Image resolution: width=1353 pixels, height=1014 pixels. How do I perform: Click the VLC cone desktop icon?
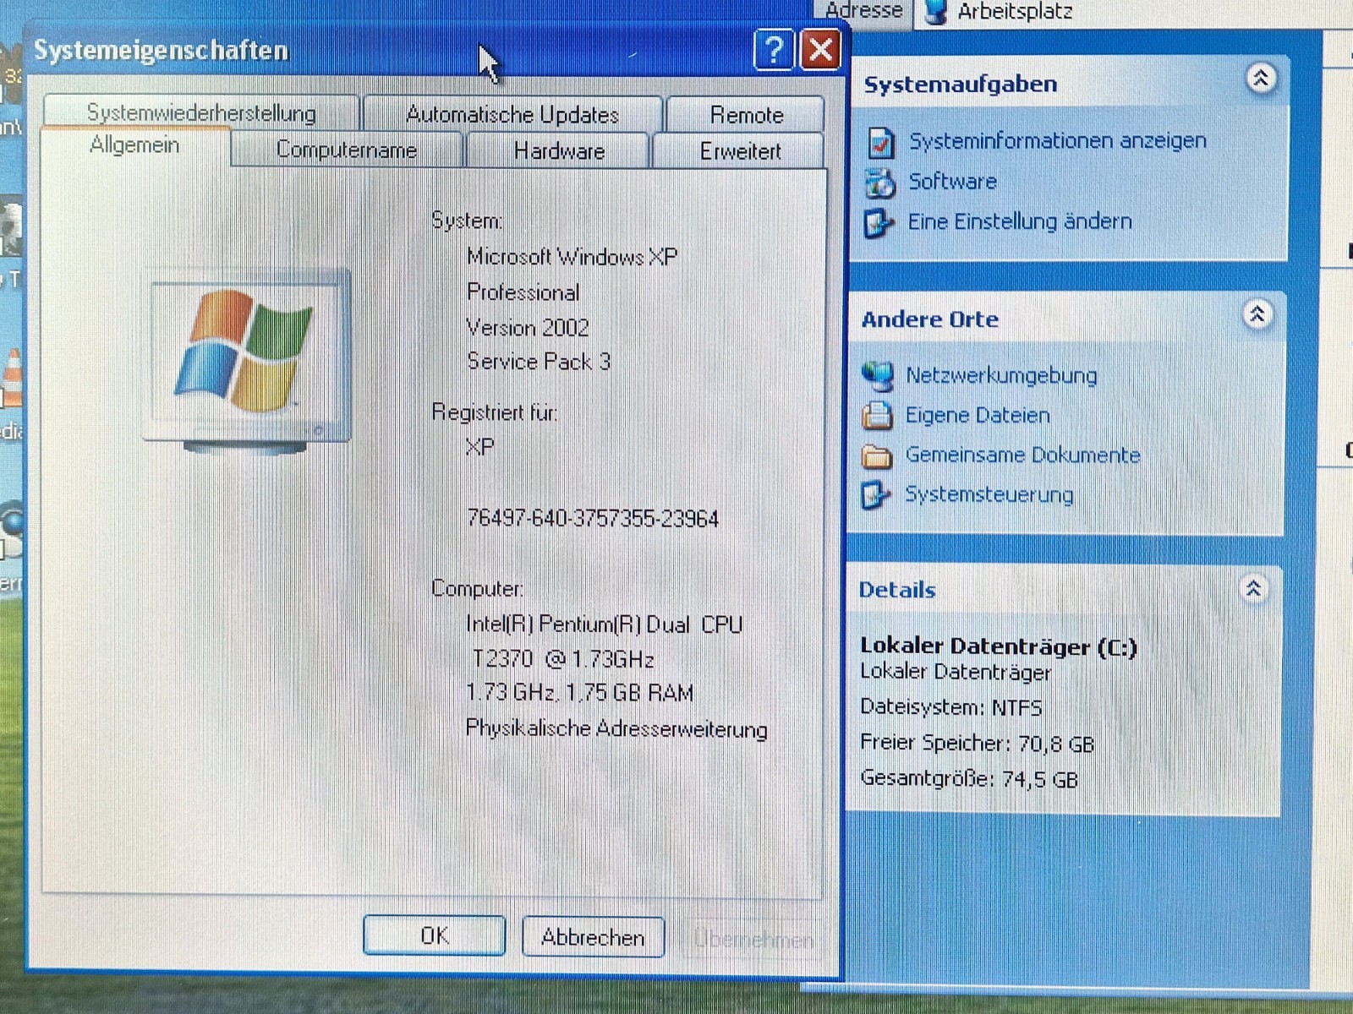pyautogui.click(x=12, y=377)
